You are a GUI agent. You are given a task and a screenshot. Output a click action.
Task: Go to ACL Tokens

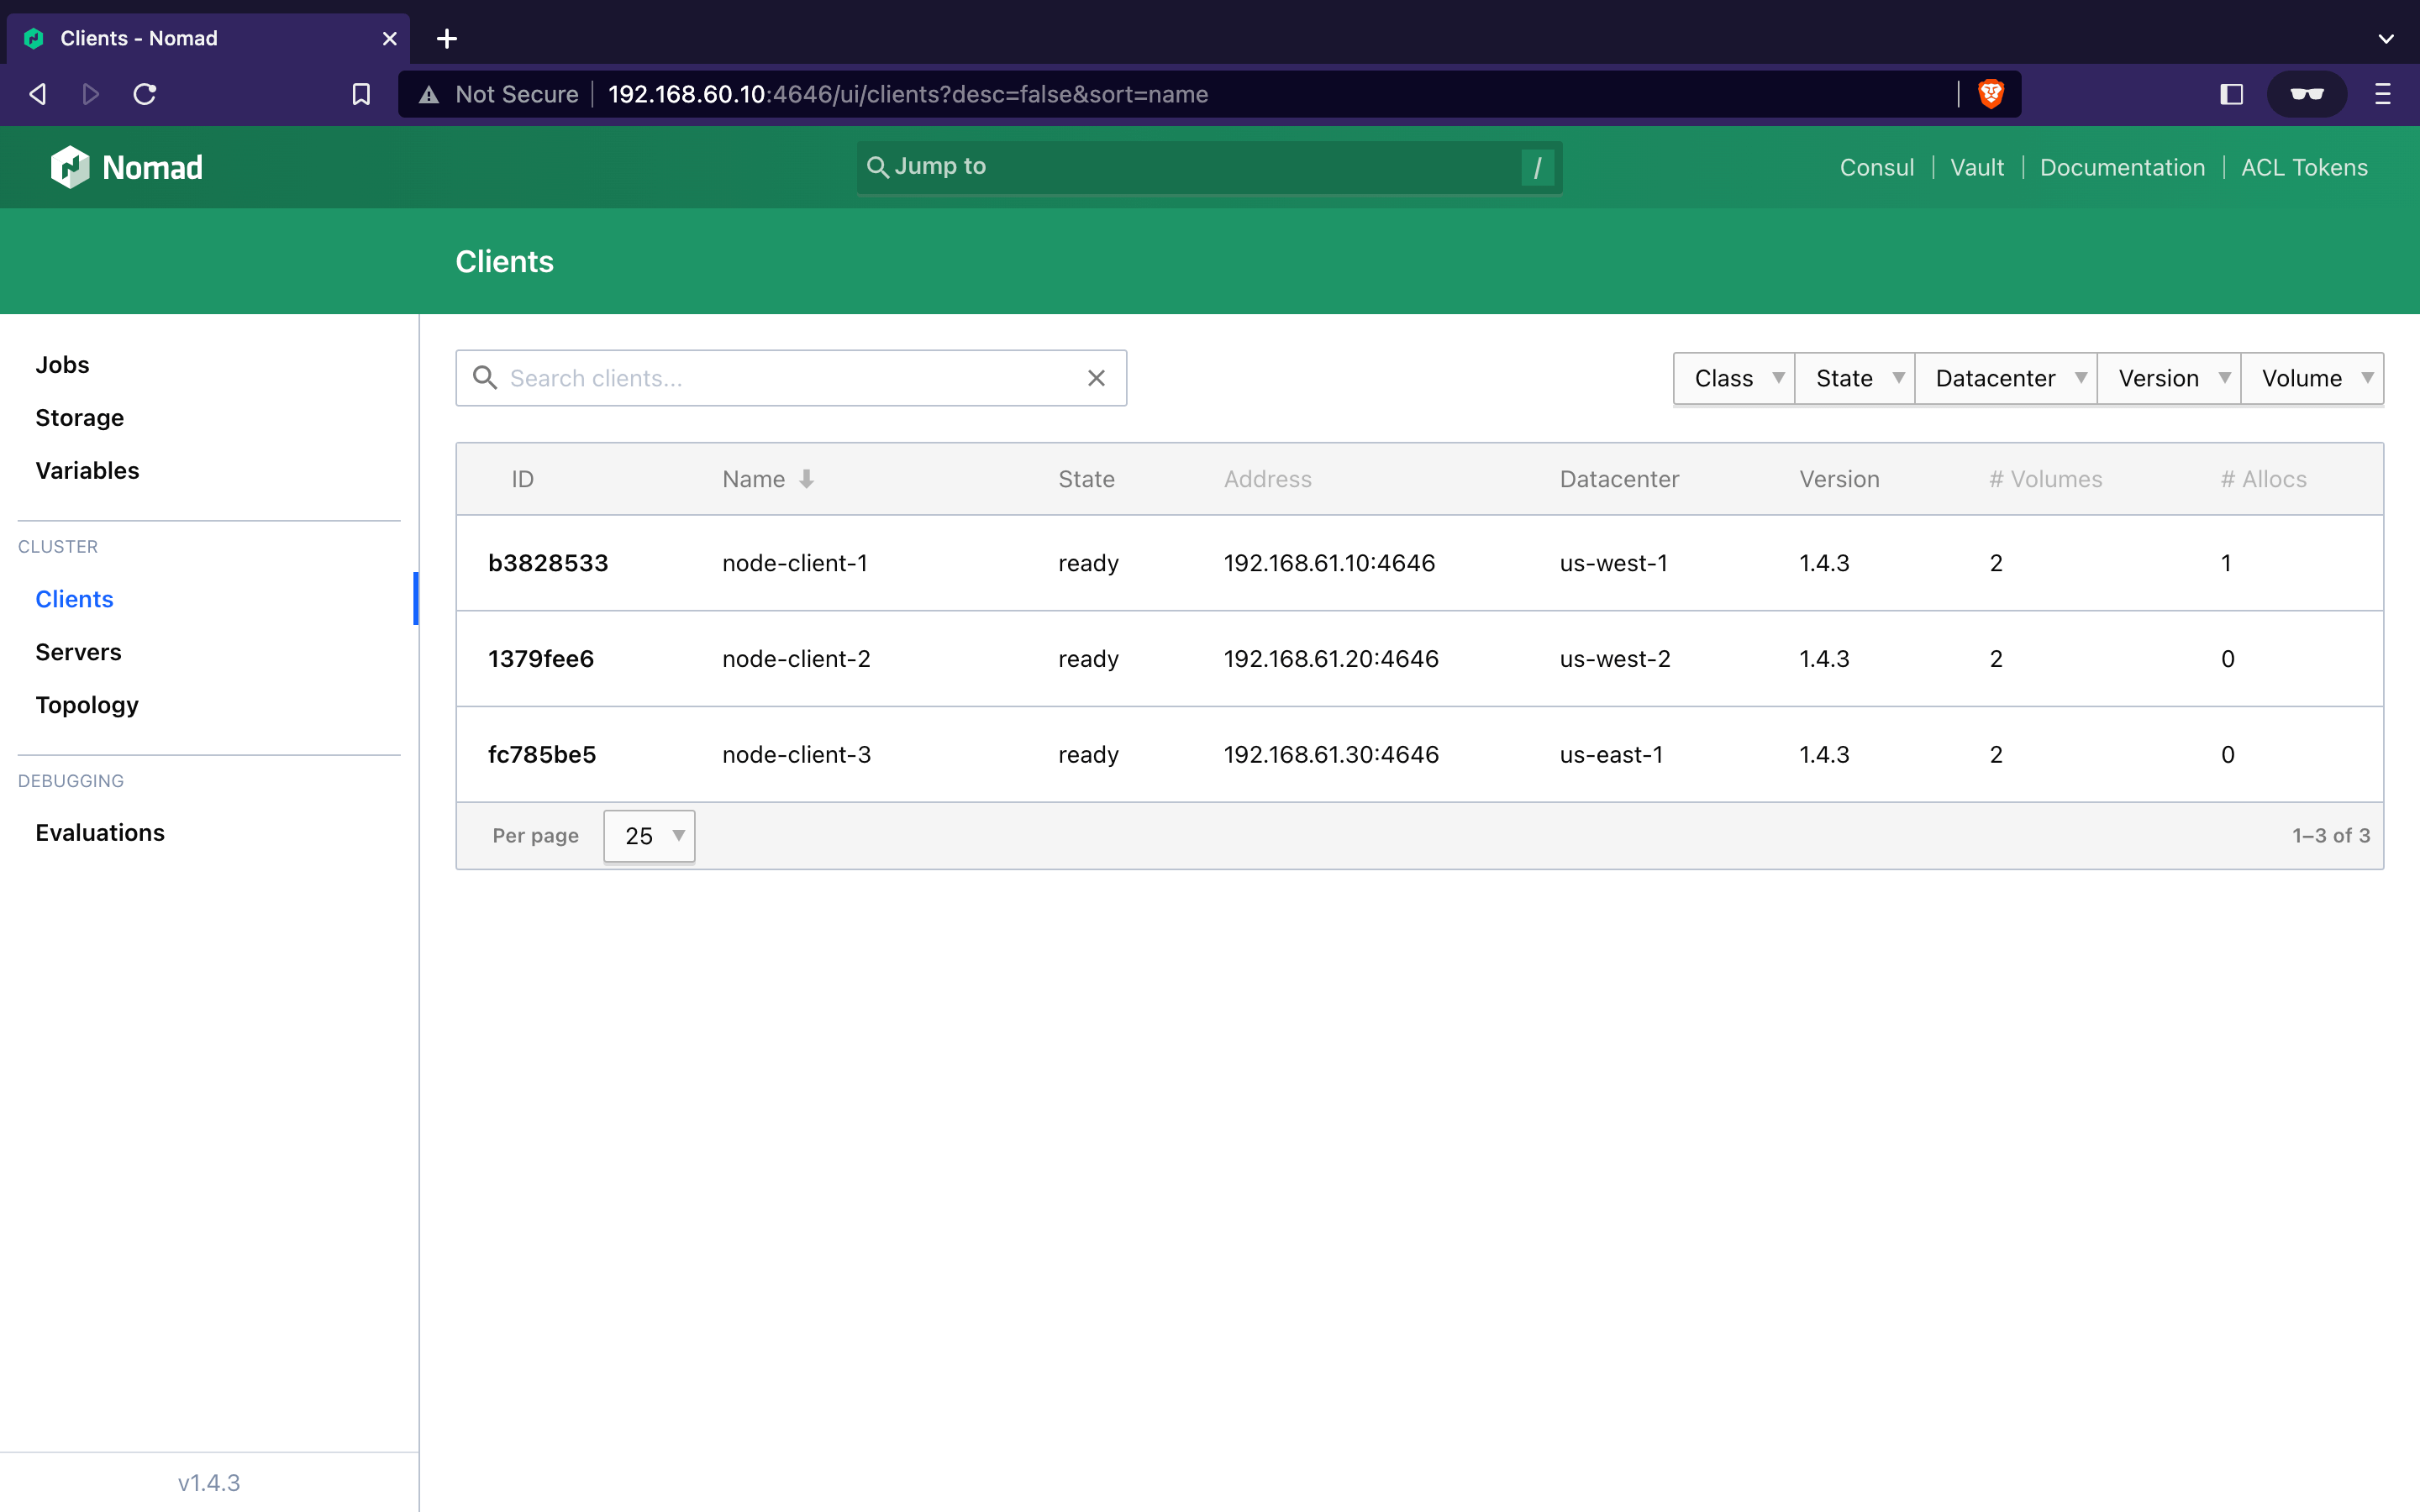[x=2304, y=167]
